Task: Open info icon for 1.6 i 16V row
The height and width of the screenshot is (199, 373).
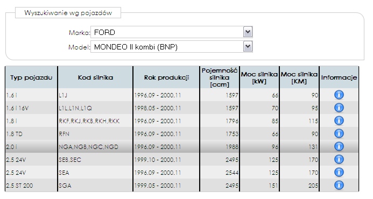Action: pos(339,108)
